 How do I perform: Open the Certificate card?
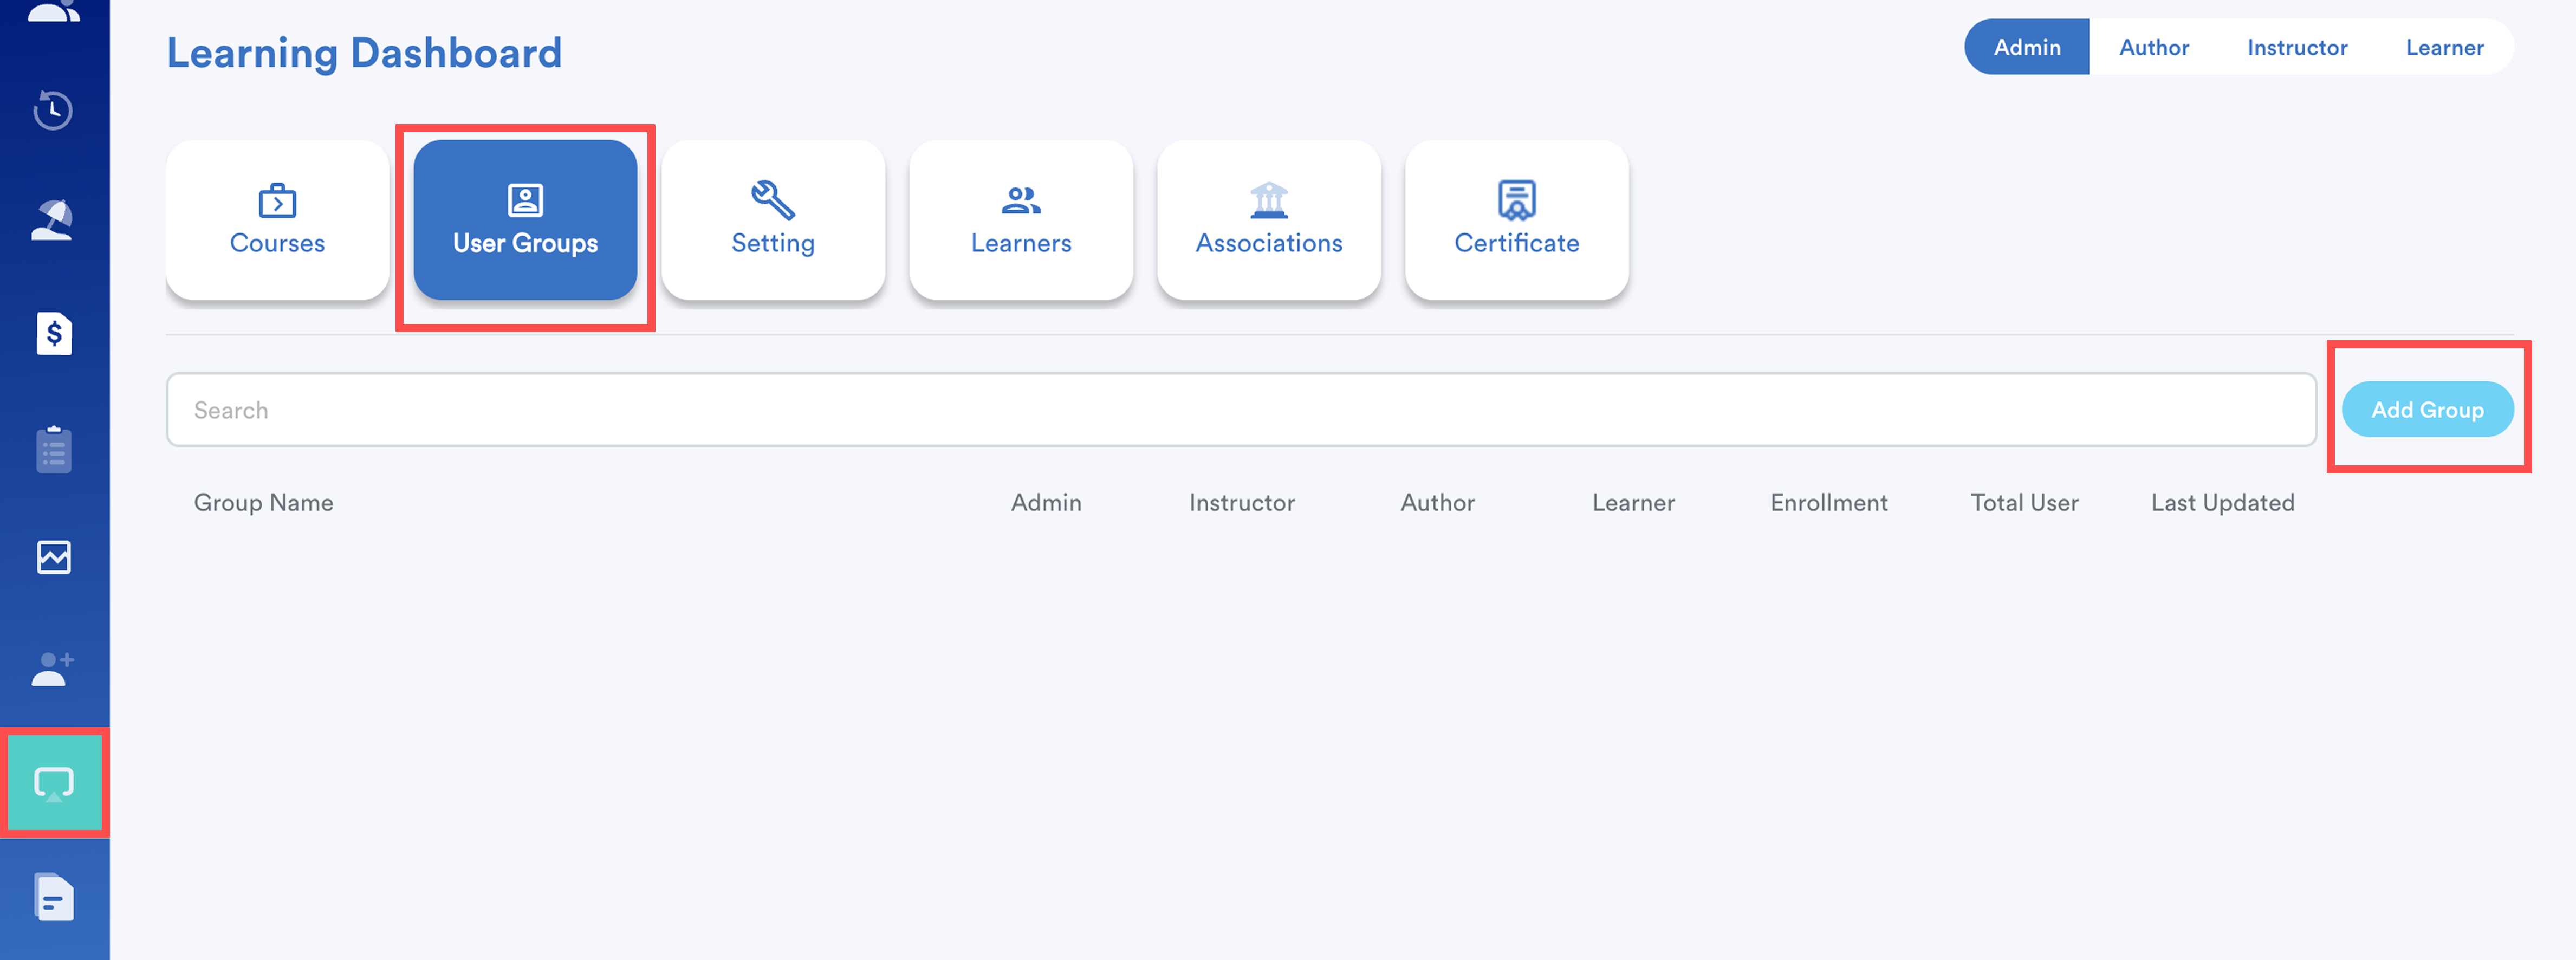[1516, 220]
